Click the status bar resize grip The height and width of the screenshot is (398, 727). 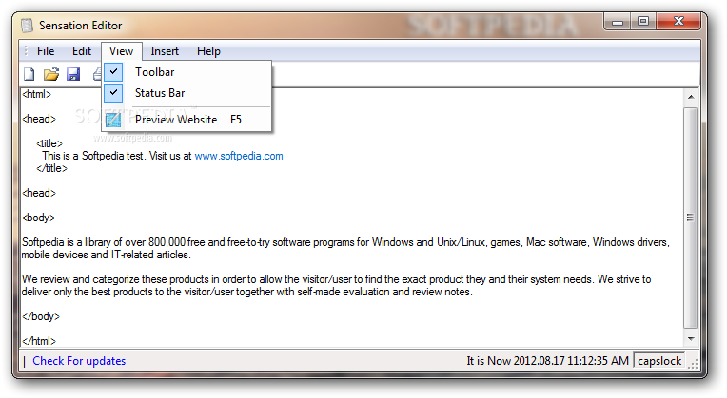(x=693, y=364)
